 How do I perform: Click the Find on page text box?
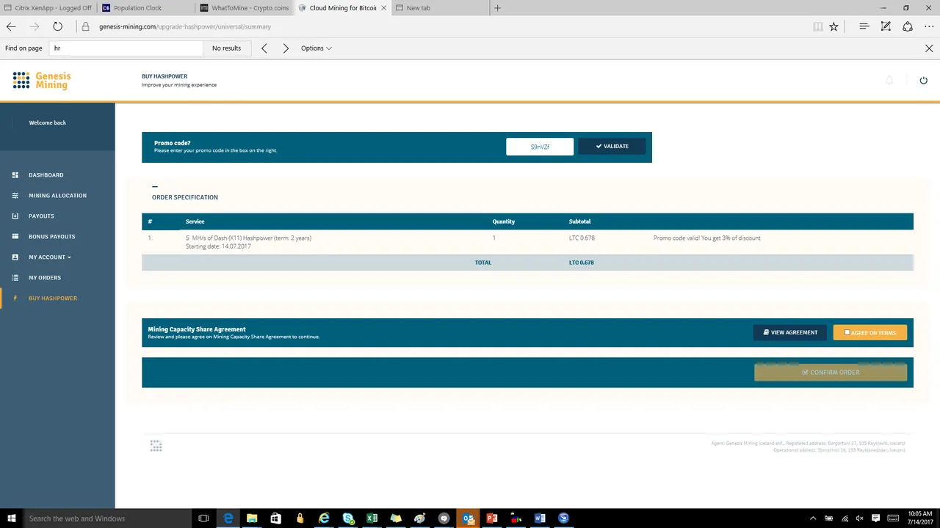tap(126, 48)
